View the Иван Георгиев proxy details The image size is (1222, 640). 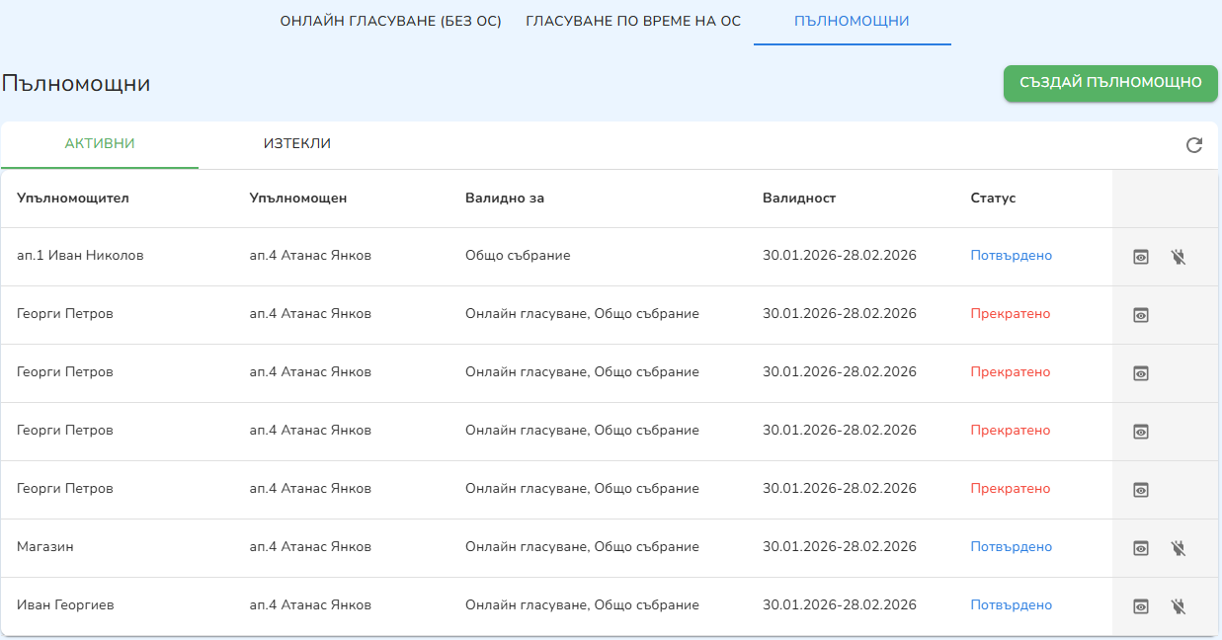(x=1141, y=606)
